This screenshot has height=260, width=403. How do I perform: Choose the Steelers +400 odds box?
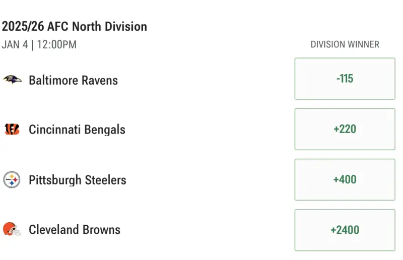345,179
